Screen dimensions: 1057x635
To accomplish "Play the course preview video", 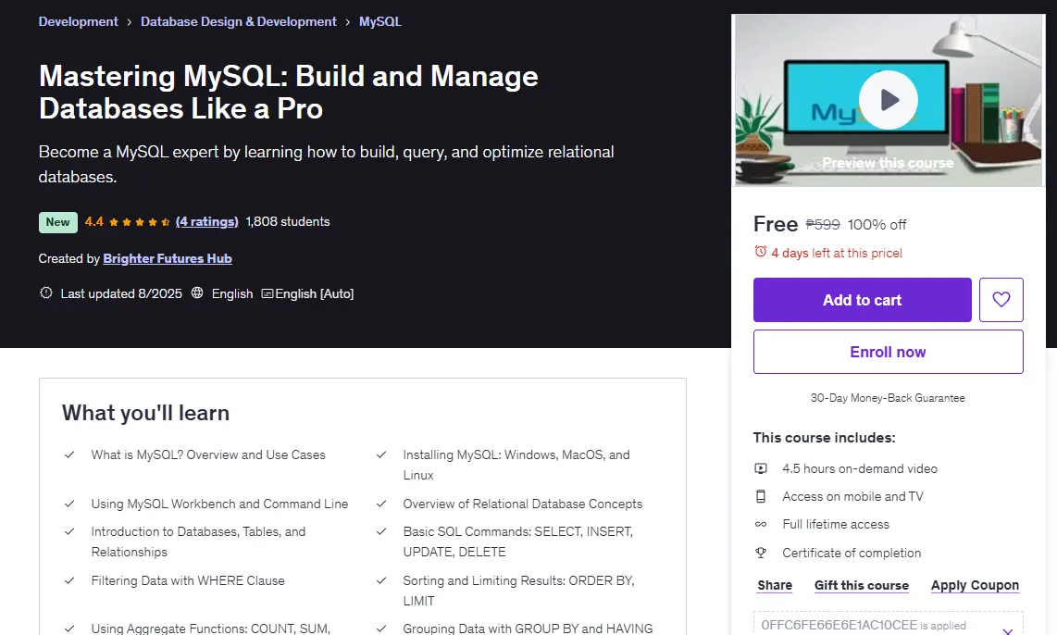I will [x=888, y=100].
